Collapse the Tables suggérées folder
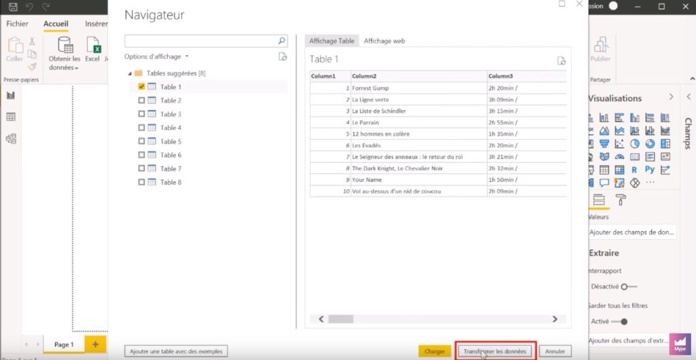Viewport: 696px width, 360px height. 130,73
